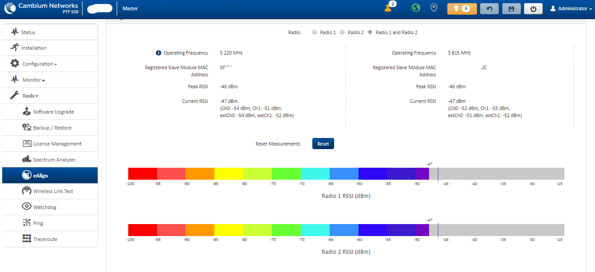Select the Radio 1 option
This screenshot has height=272, width=595.
(x=315, y=32)
